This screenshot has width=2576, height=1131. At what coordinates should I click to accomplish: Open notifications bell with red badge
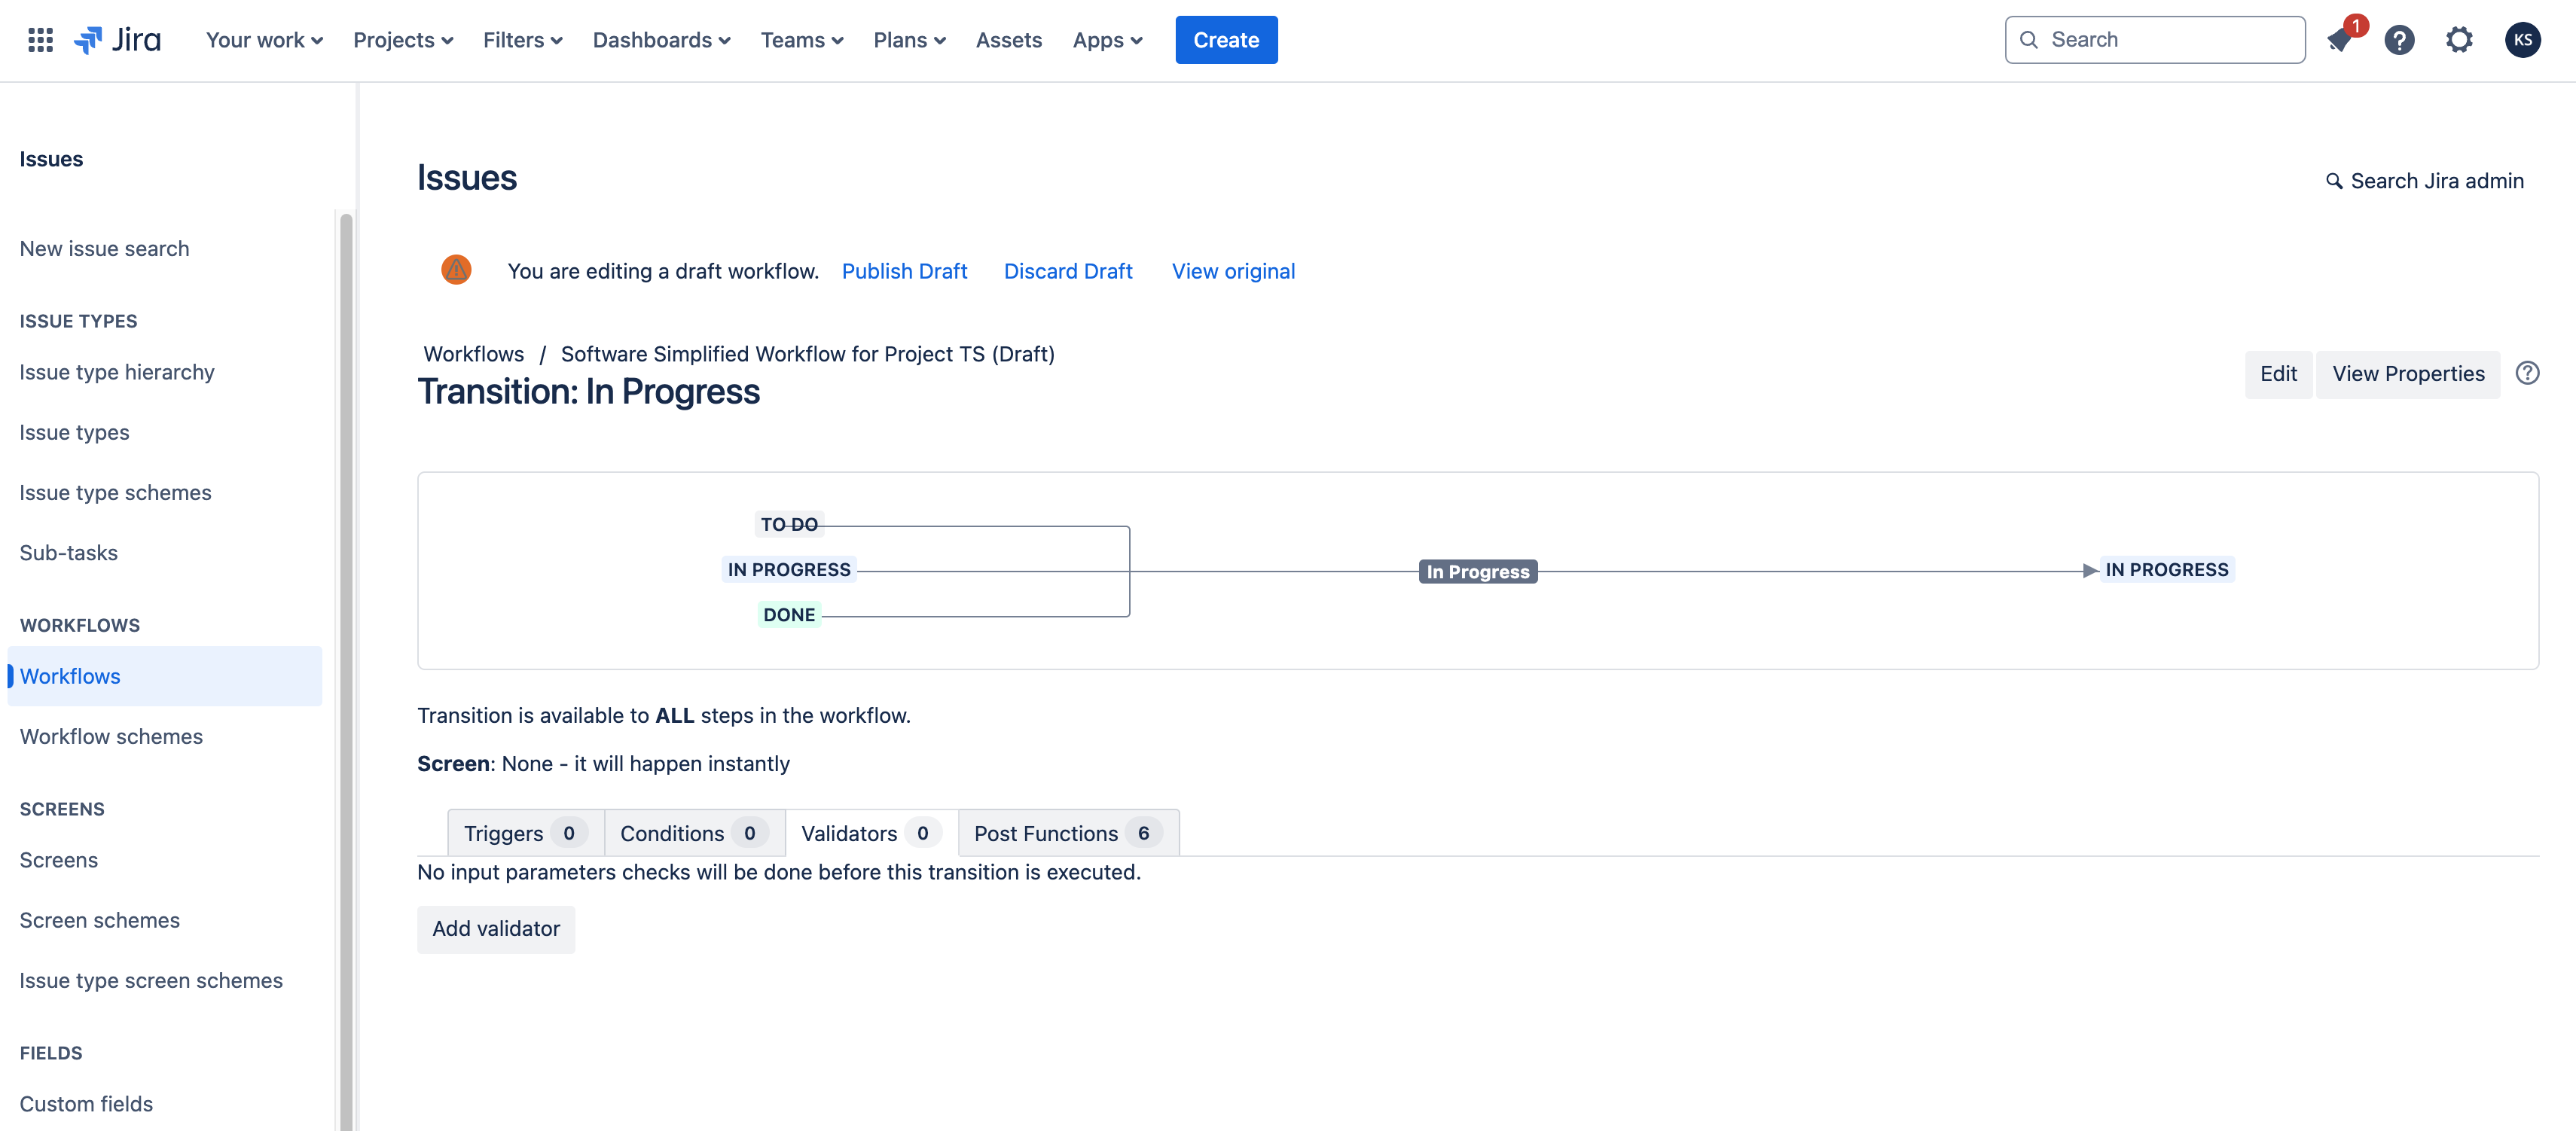tap(2340, 40)
